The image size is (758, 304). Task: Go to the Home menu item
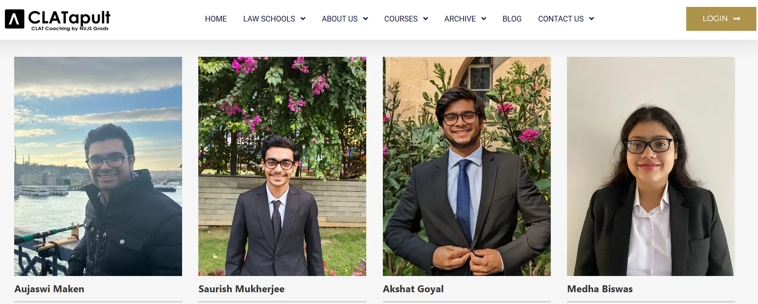(216, 19)
